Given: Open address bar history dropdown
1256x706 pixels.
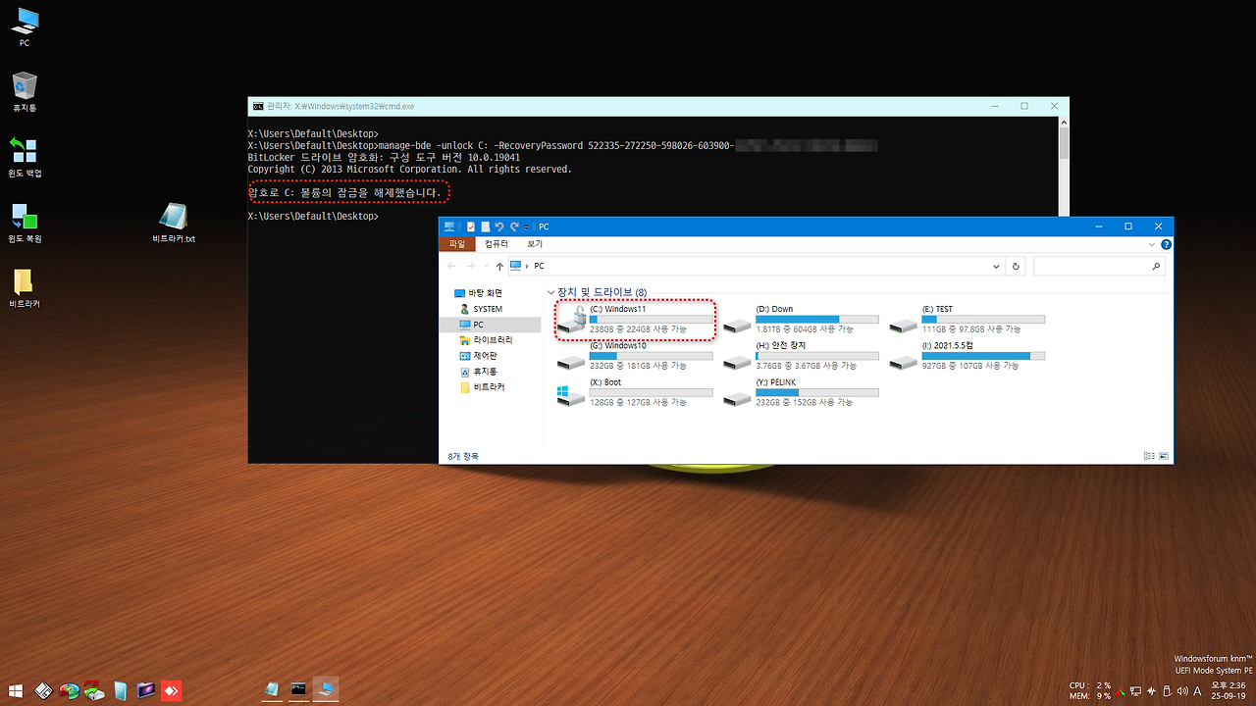Looking at the screenshot, I should pyautogui.click(x=997, y=266).
